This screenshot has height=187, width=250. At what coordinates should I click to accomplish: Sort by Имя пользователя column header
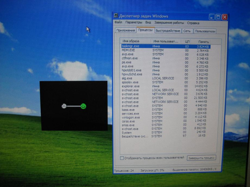click(166, 41)
